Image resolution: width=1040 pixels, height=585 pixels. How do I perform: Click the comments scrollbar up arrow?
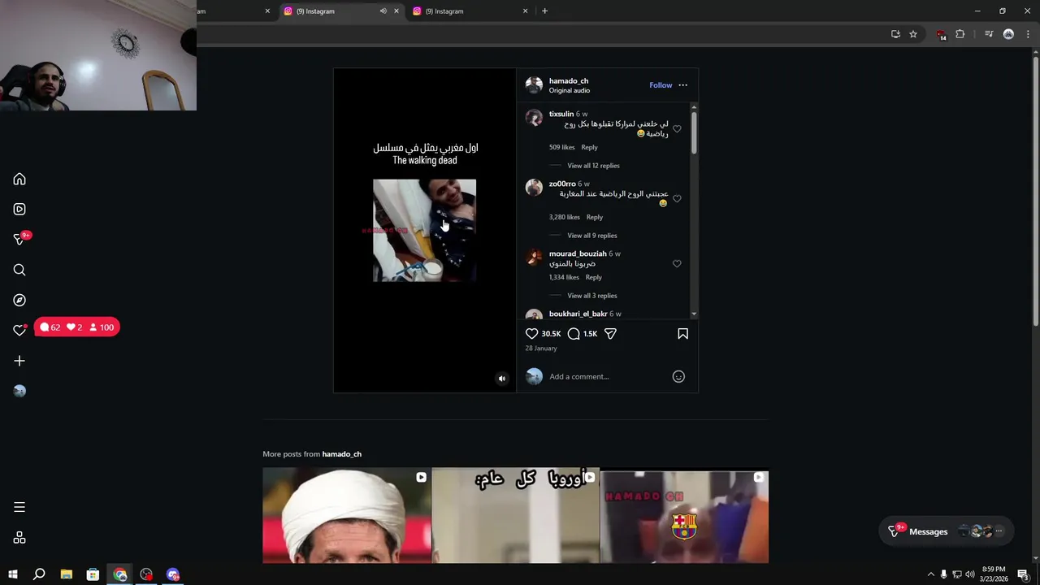click(694, 107)
